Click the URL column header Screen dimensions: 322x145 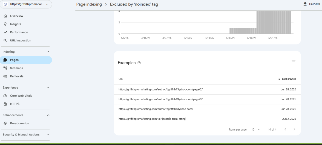tap(121, 79)
